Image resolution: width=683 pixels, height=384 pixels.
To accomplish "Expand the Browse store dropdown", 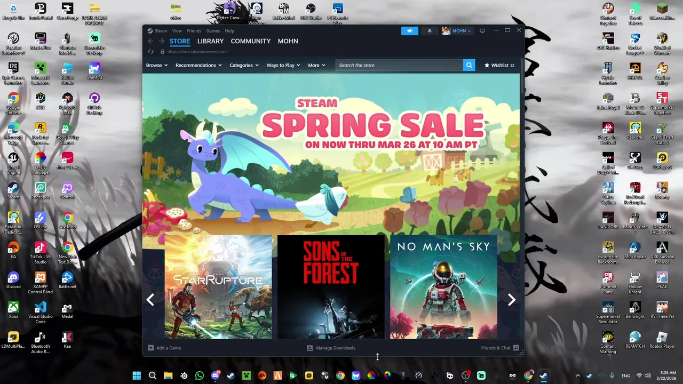I will [157, 65].
